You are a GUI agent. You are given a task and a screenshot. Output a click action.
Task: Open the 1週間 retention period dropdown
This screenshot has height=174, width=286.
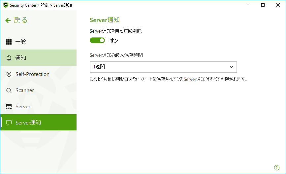point(163,67)
